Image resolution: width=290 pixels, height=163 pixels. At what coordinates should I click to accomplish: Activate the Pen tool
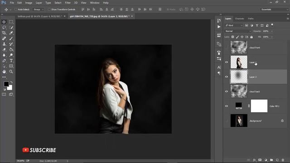[x=4, y=61]
